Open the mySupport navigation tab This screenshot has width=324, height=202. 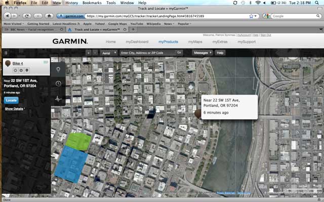[247, 42]
